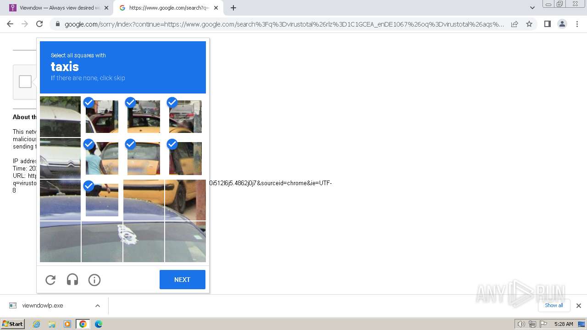Close the Viewndow tab
Image resolution: width=587 pixels, height=330 pixels.
(x=106, y=8)
